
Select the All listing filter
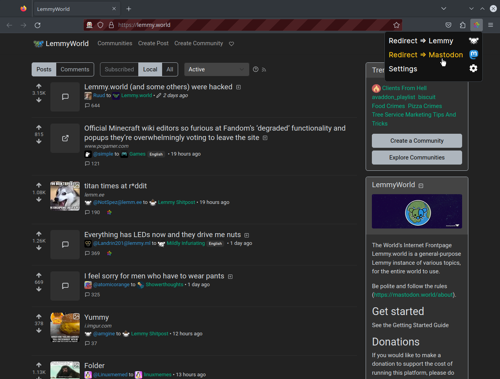pyautogui.click(x=170, y=69)
